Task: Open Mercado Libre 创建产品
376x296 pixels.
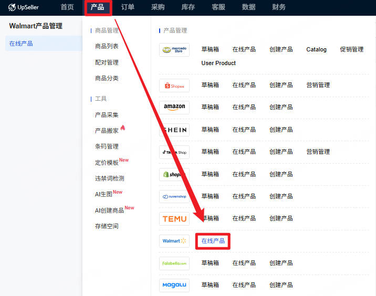Action: pyautogui.click(x=281, y=50)
